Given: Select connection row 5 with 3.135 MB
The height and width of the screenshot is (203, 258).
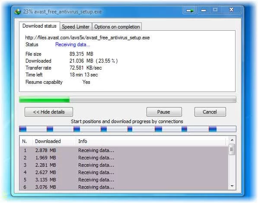Looking at the screenshot, I should [124, 180].
